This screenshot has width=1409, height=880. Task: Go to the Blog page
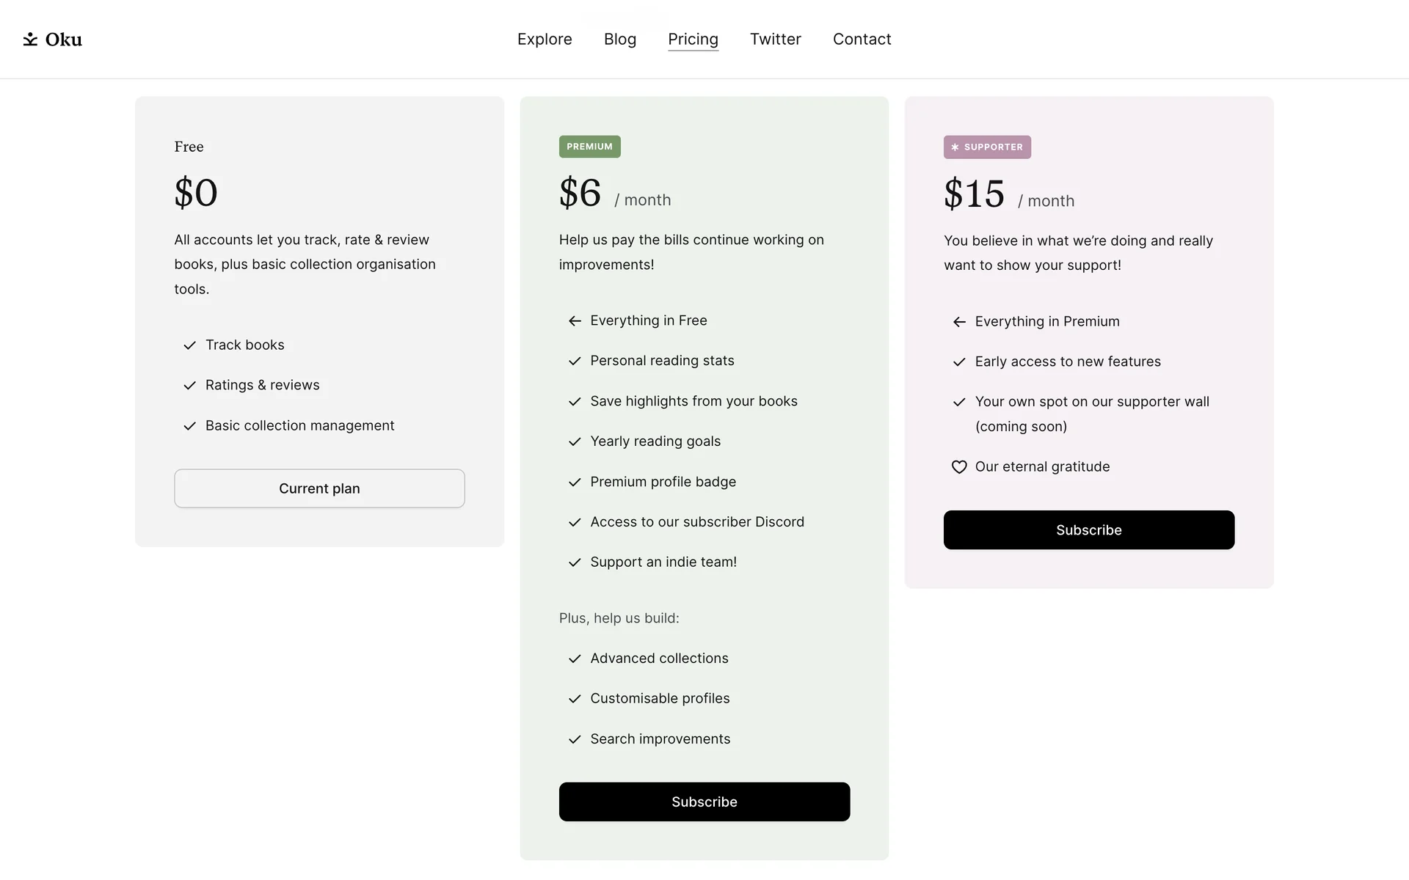coord(620,39)
